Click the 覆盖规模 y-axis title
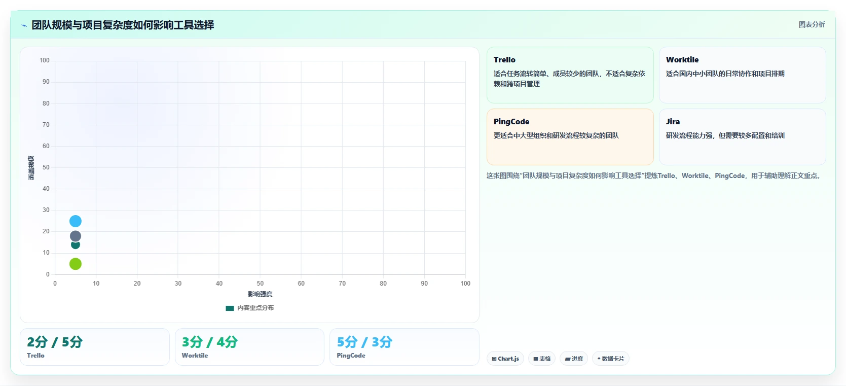Viewport: 846px width, 386px height. point(31,168)
